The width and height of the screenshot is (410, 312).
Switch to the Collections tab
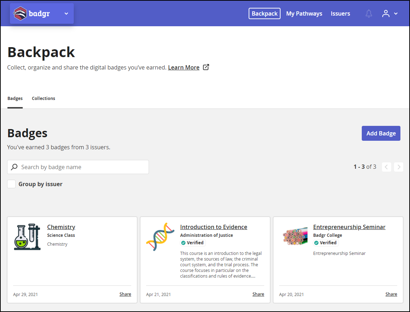43,99
